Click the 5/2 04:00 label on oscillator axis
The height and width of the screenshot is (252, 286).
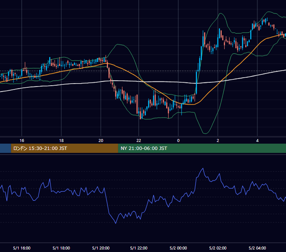click(x=257, y=248)
